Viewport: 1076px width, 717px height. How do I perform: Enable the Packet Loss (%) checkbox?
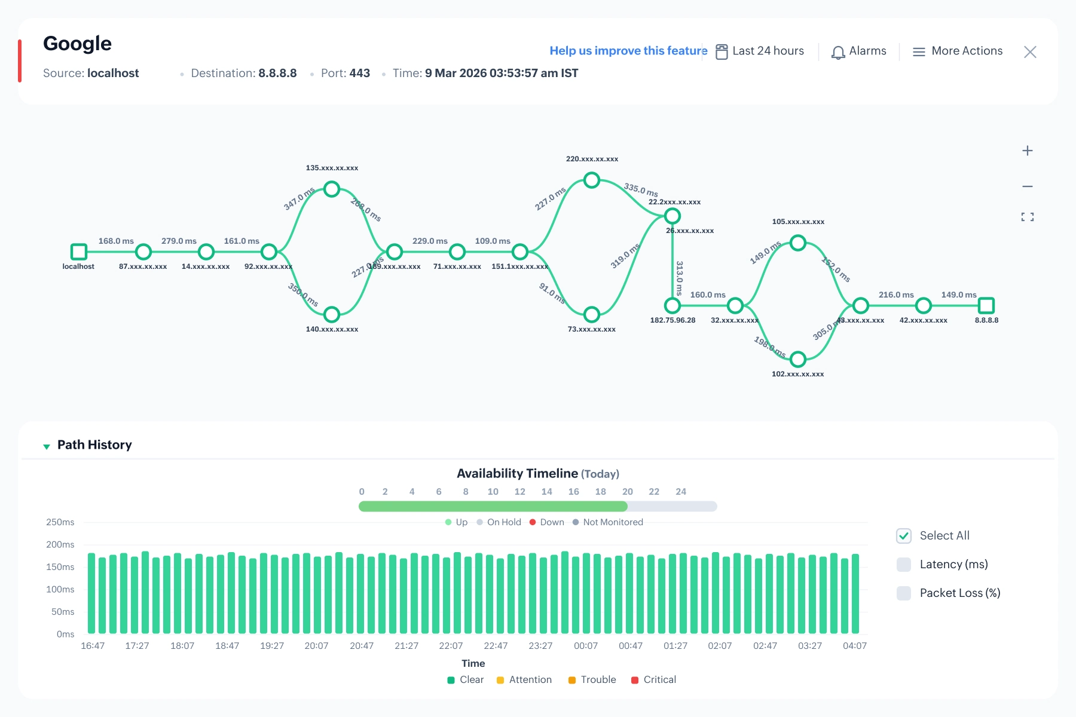[x=904, y=593]
